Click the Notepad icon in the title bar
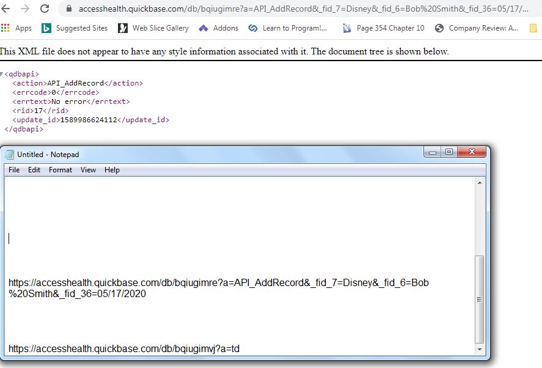Image resolution: width=542 pixels, height=368 pixels. [x=9, y=154]
